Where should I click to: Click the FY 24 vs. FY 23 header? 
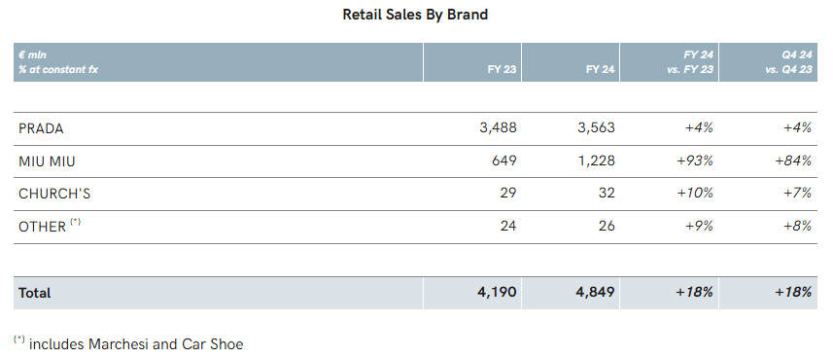point(690,61)
